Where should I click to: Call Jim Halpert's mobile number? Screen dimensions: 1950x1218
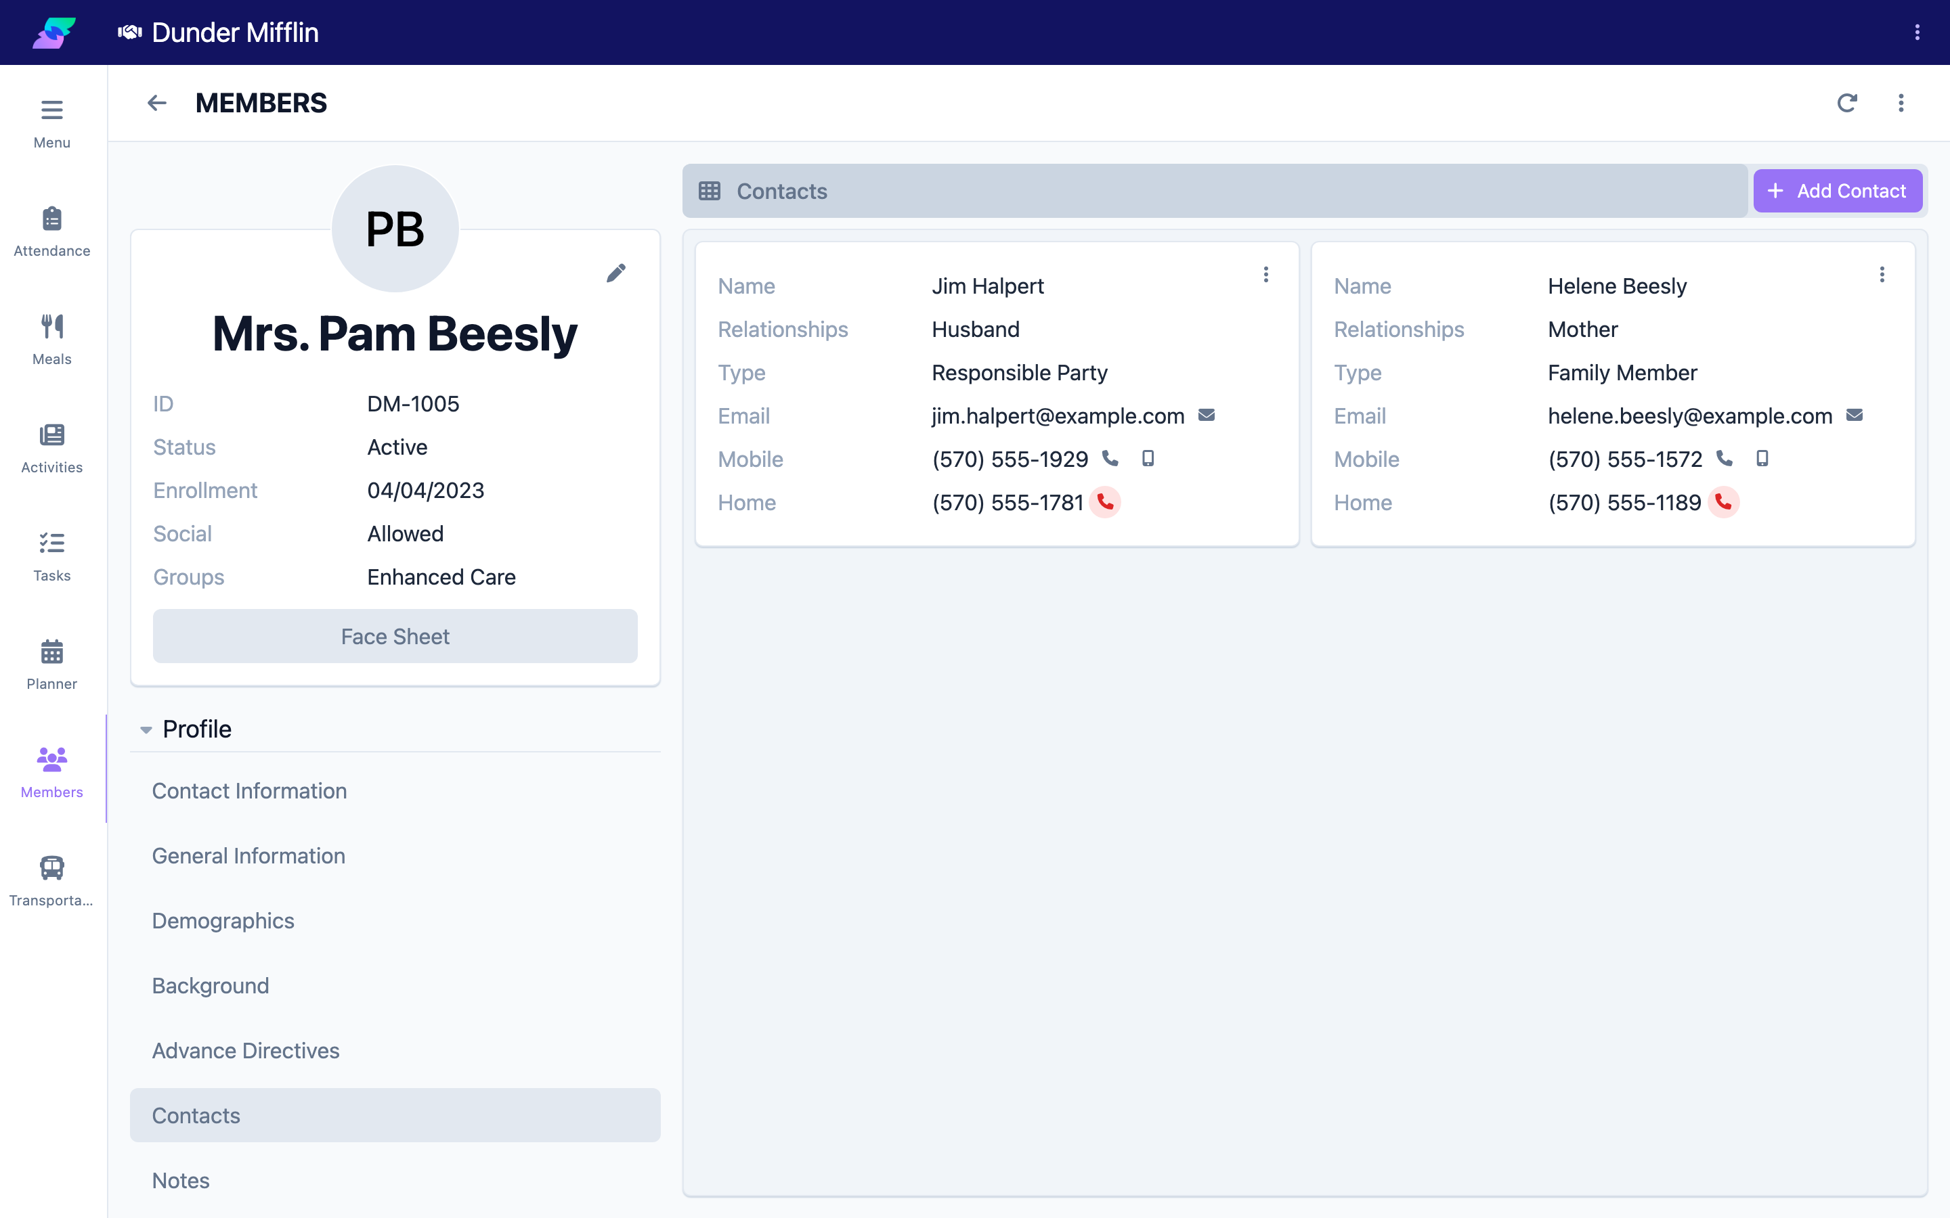click(1110, 458)
